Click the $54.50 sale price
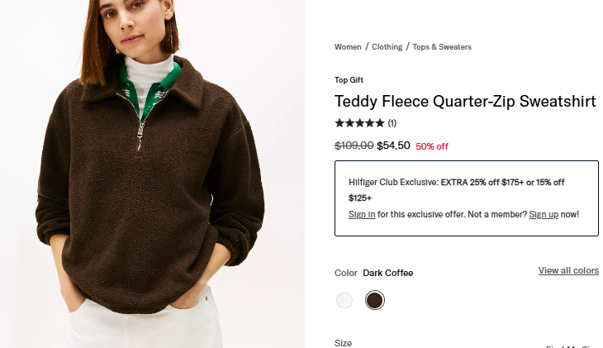 [x=393, y=145]
